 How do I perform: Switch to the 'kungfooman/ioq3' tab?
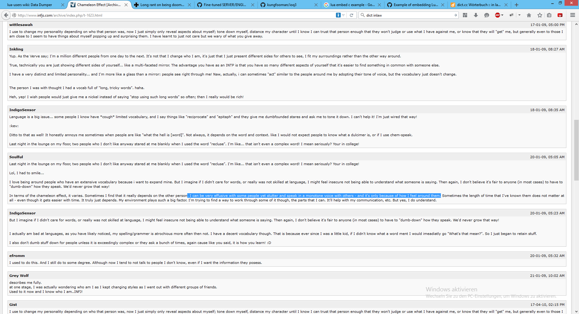[282, 5]
